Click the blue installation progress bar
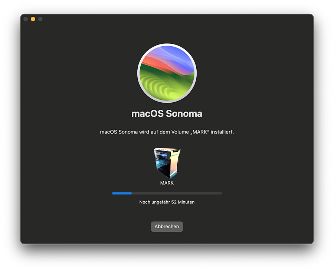334x271 pixels. [167, 194]
